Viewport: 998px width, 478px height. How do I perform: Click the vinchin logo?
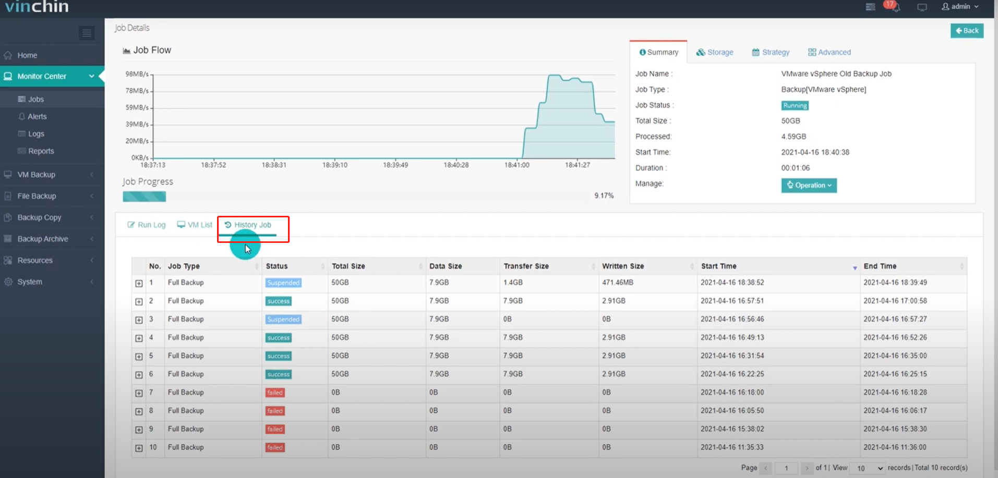[37, 7]
